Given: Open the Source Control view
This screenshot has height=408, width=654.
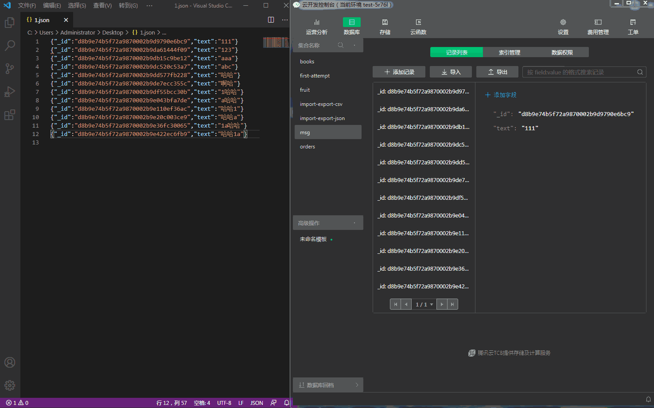Looking at the screenshot, I should [x=10, y=68].
